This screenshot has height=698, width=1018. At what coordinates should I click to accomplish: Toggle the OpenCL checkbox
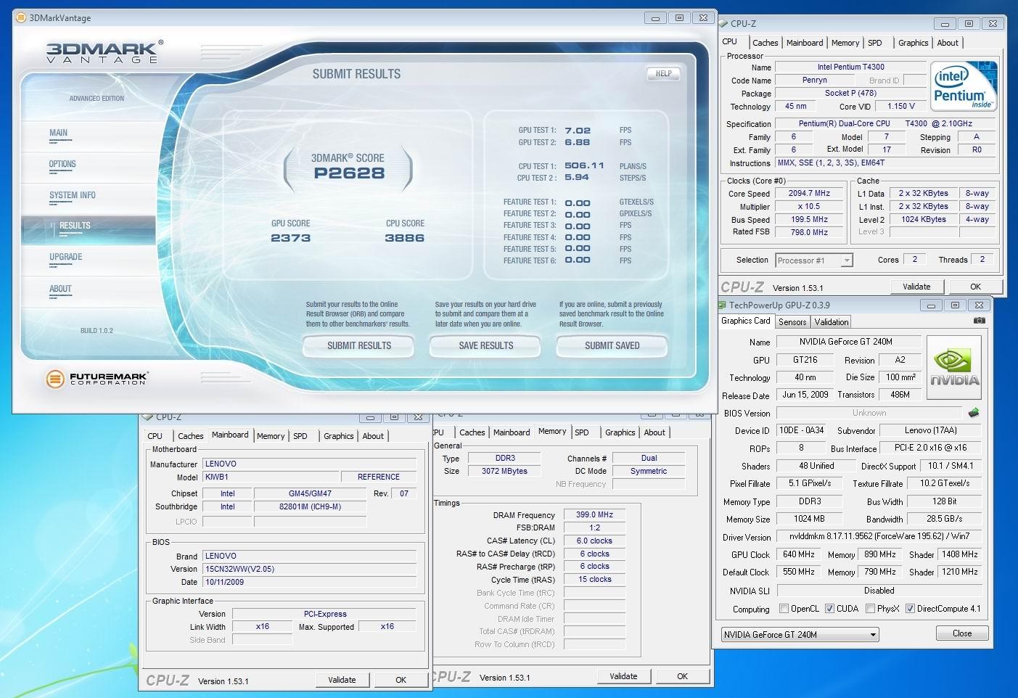[784, 609]
